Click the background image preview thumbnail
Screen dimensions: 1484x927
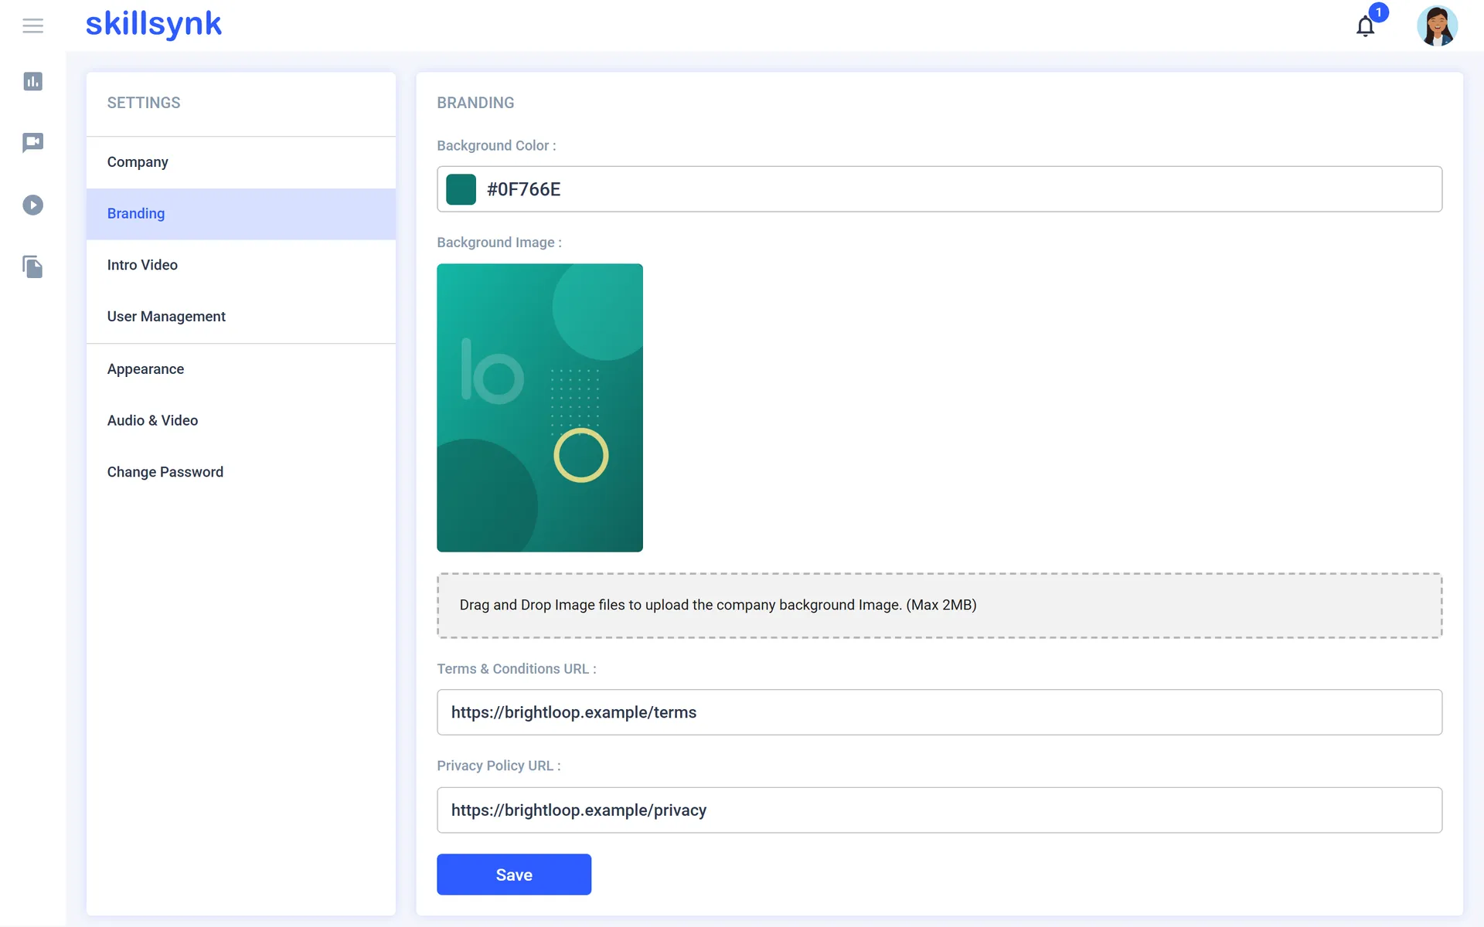click(x=539, y=408)
